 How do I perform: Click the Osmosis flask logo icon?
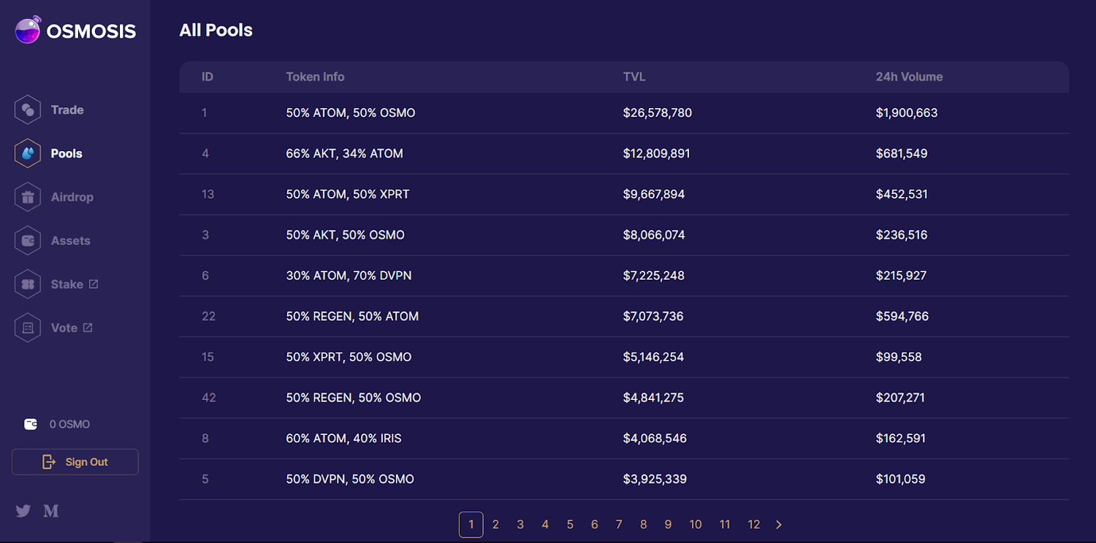coord(28,31)
